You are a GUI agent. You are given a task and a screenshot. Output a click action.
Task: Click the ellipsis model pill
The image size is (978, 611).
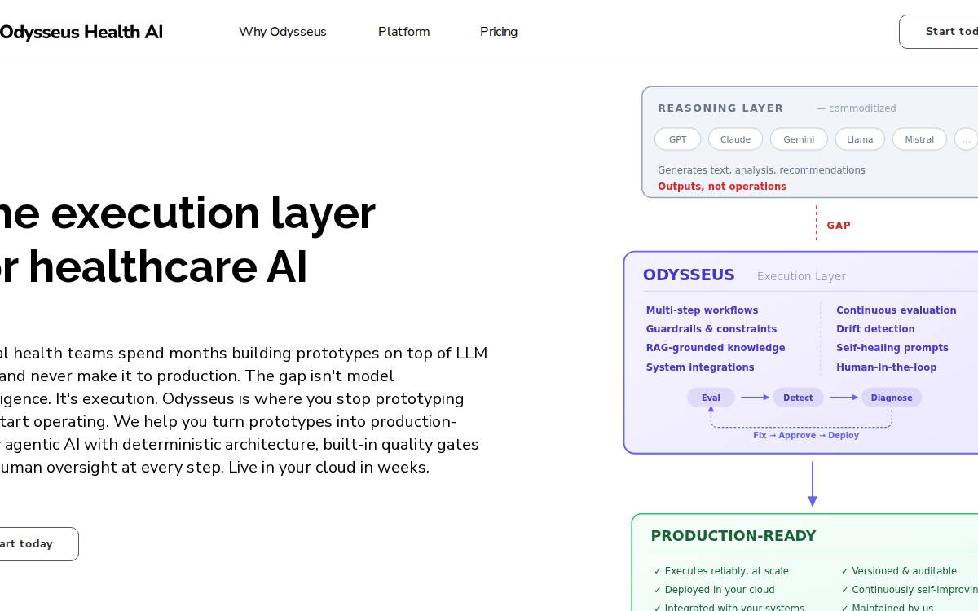tap(966, 139)
